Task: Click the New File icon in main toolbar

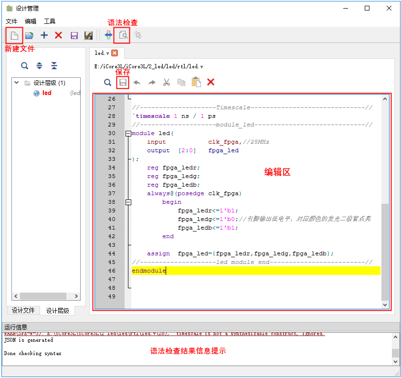Action: (14, 35)
